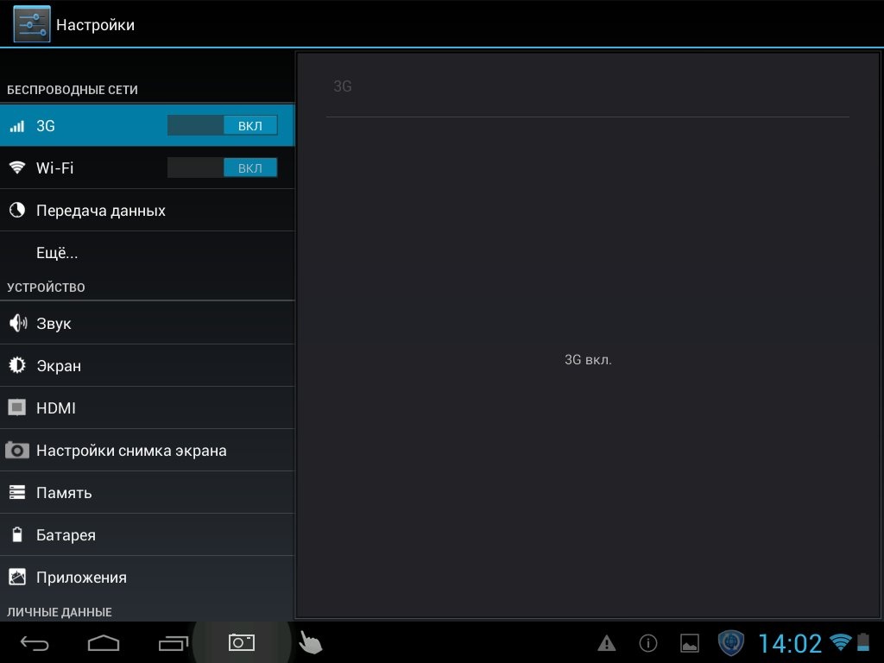884x663 pixels.
Task: Open Приложения apps list
Action: [81, 578]
